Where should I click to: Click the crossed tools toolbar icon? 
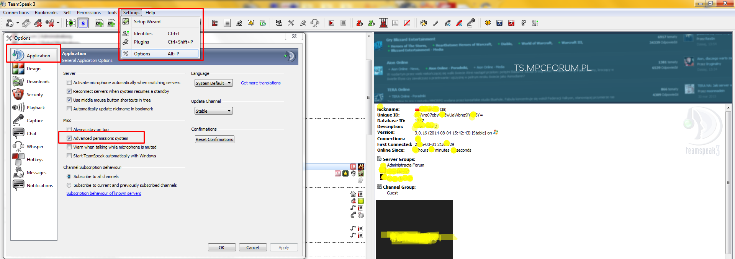(x=291, y=23)
